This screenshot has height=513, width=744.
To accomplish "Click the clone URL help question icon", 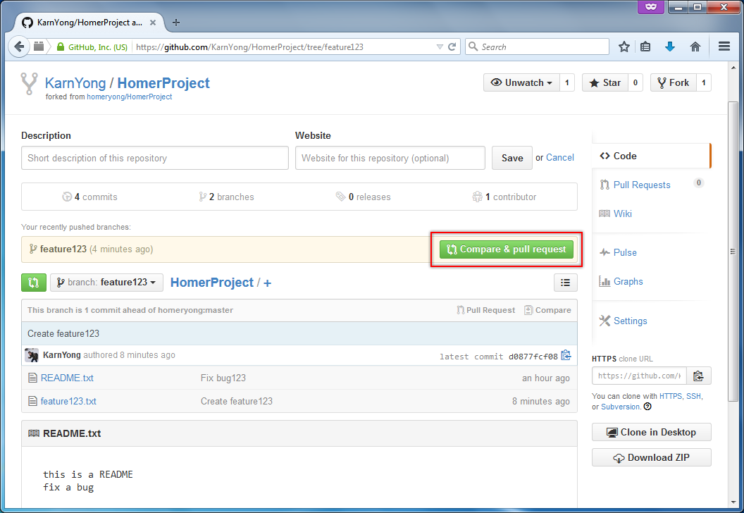I will (647, 407).
